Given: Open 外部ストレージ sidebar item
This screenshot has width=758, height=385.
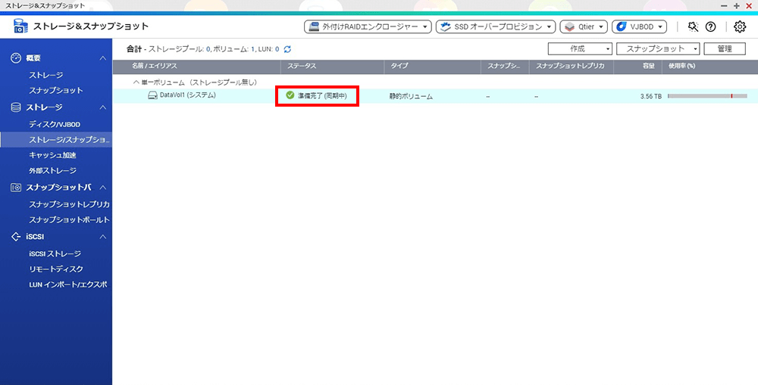Looking at the screenshot, I should pos(53,171).
